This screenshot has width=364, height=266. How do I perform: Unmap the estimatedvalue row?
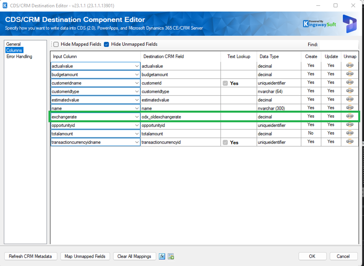[x=350, y=99]
